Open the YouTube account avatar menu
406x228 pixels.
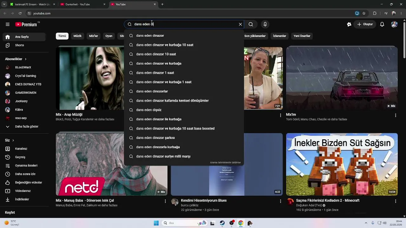point(395,24)
